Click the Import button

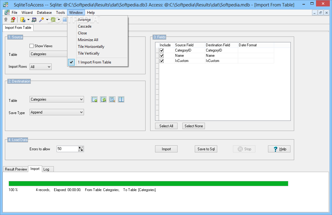click(166, 149)
